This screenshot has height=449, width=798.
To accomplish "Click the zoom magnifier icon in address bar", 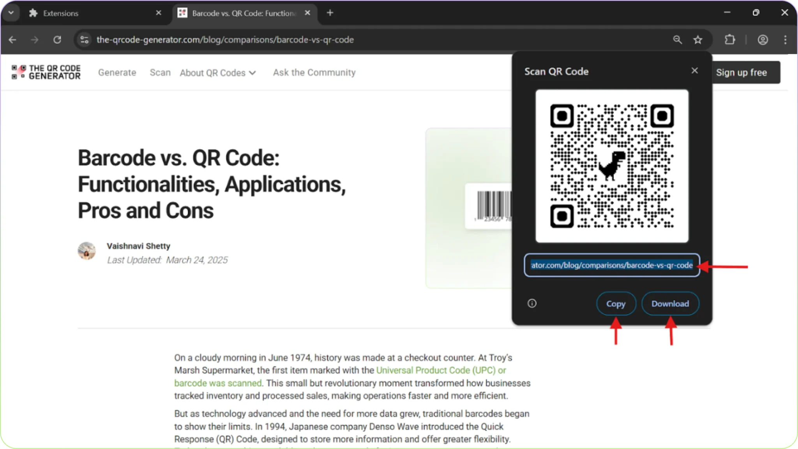I will click(x=677, y=40).
